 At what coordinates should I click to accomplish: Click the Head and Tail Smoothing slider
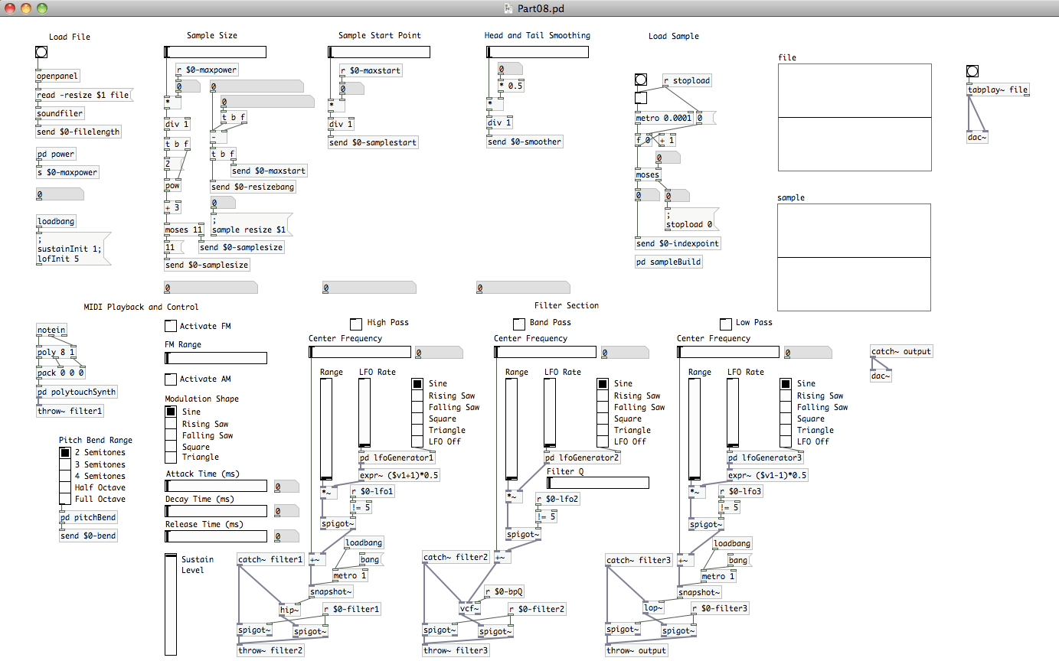pos(538,52)
